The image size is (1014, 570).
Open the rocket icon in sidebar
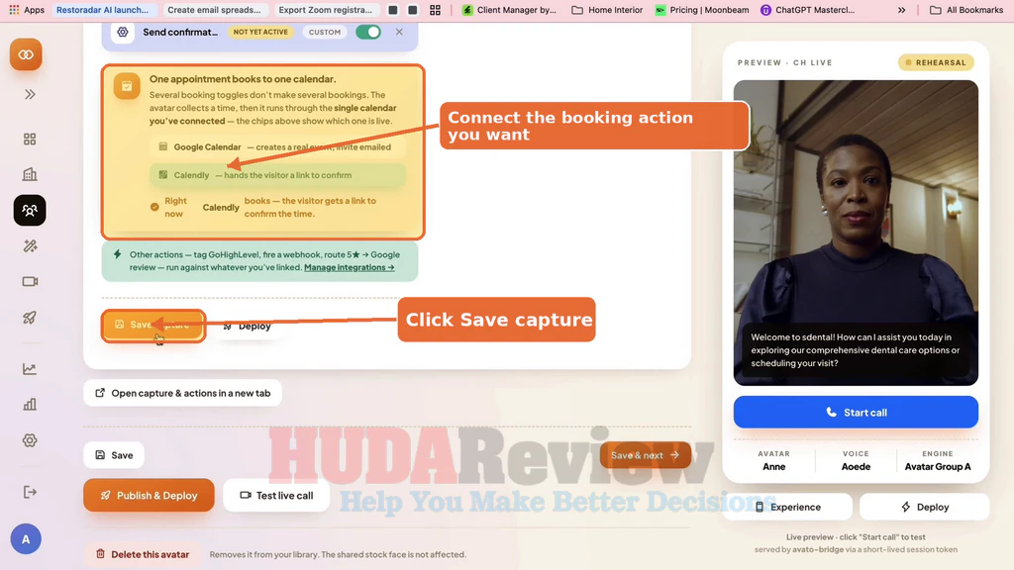tap(30, 318)
